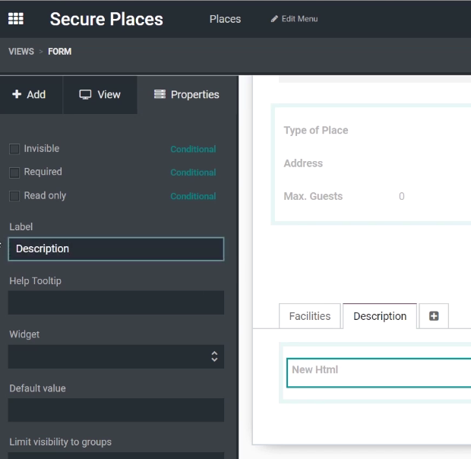Open the Widget dropdown selector
The image size is (471, 459).
pos(116,356)
